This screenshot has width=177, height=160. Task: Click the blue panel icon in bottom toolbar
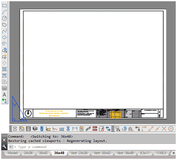coord(42,129)
